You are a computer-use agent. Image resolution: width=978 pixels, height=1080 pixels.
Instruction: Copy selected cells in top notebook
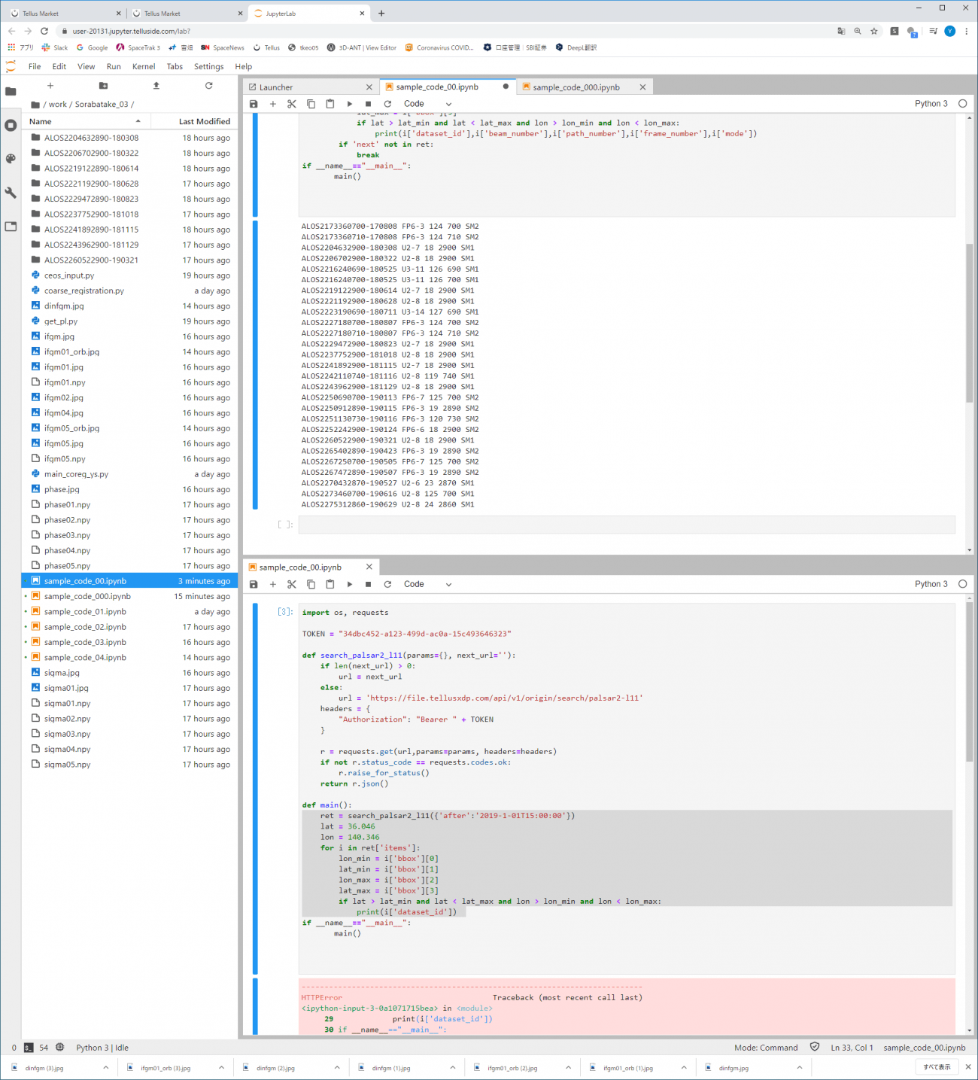(311, 104)
